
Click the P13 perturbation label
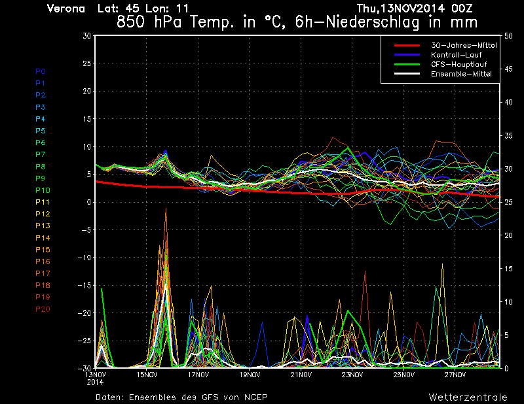43,226
